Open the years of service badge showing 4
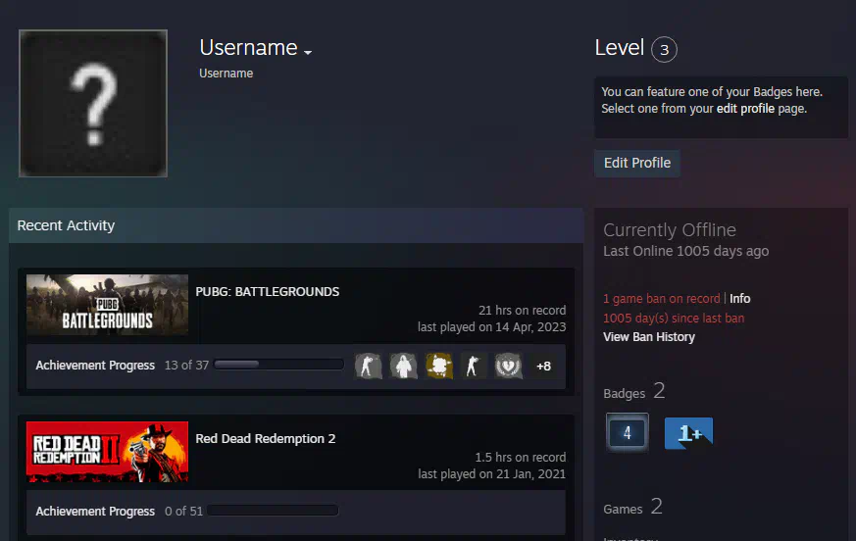This screenshot has height=541, width=856. pyautogui.click(x=628, y=432)
